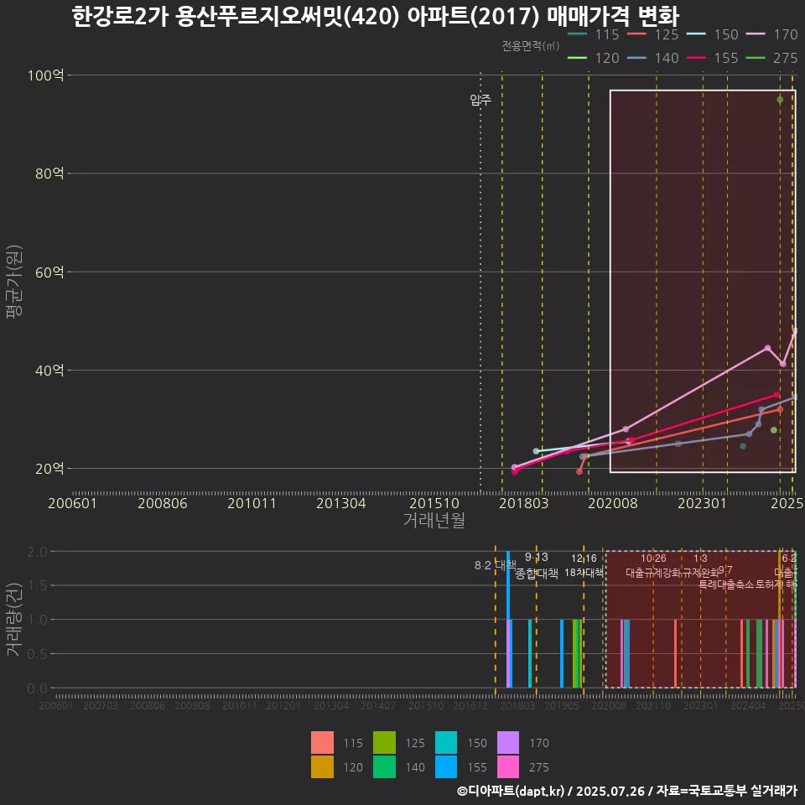Click 201803 on the price chart x-axis

[523, 503]
